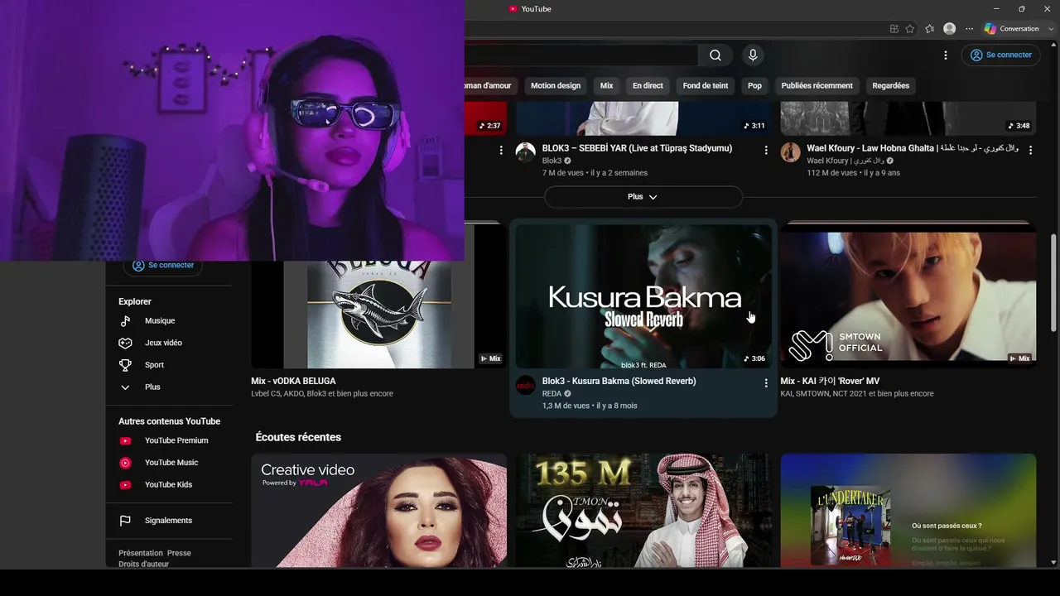
Task: Click Se connecter button in the sidebar
Action: 163,266
